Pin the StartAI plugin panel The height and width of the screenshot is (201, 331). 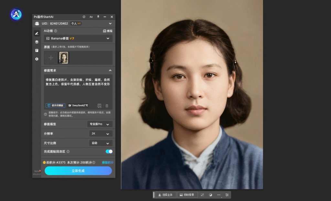[98, 17]
